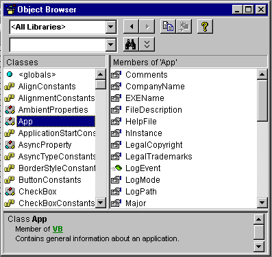Click Classes list scroll up arrow

tap(101, 74)
